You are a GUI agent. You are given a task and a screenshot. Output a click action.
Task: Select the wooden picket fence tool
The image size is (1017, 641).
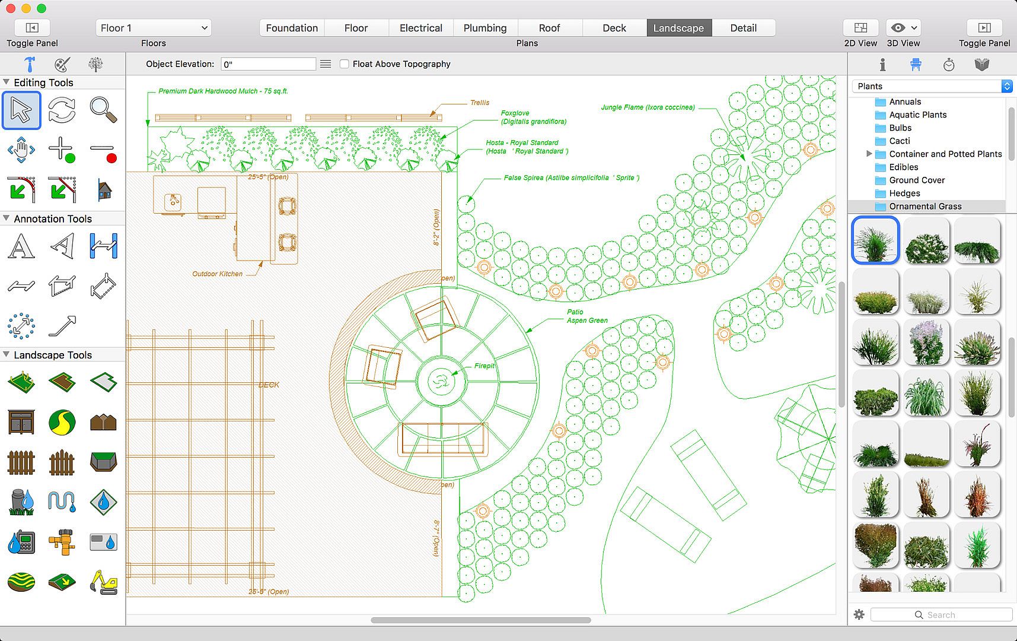click(x=21, y=462)
